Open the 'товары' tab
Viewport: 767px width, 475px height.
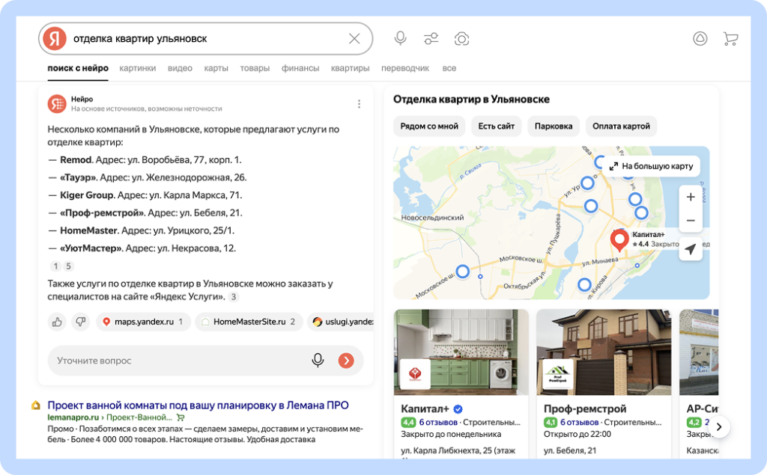[x=255, y=68]
